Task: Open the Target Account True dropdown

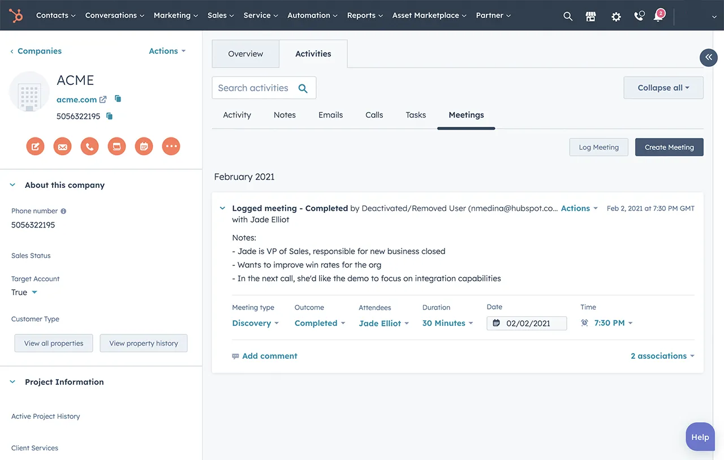Action: [x=24, y=293]
